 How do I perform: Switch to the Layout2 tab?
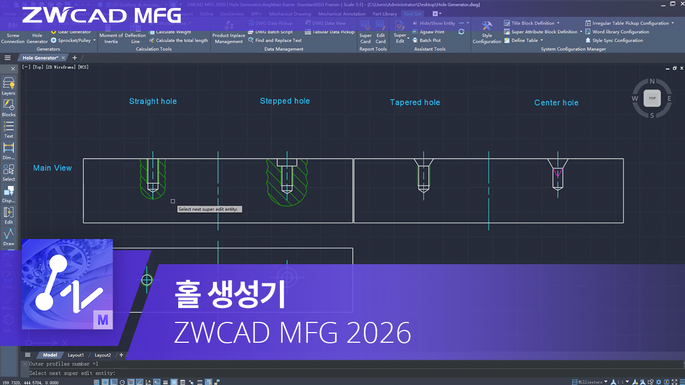(103, 355)
